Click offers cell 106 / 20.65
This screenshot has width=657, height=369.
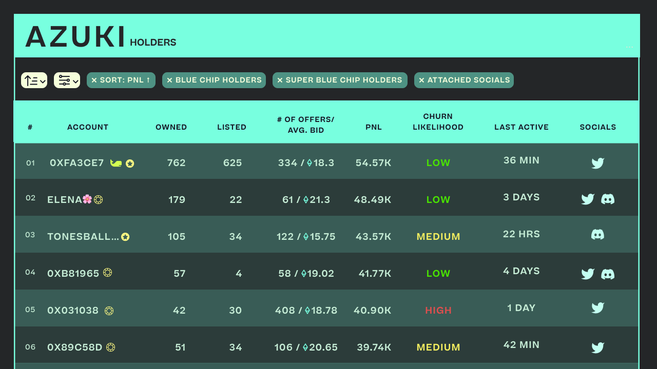pos(306,347)
